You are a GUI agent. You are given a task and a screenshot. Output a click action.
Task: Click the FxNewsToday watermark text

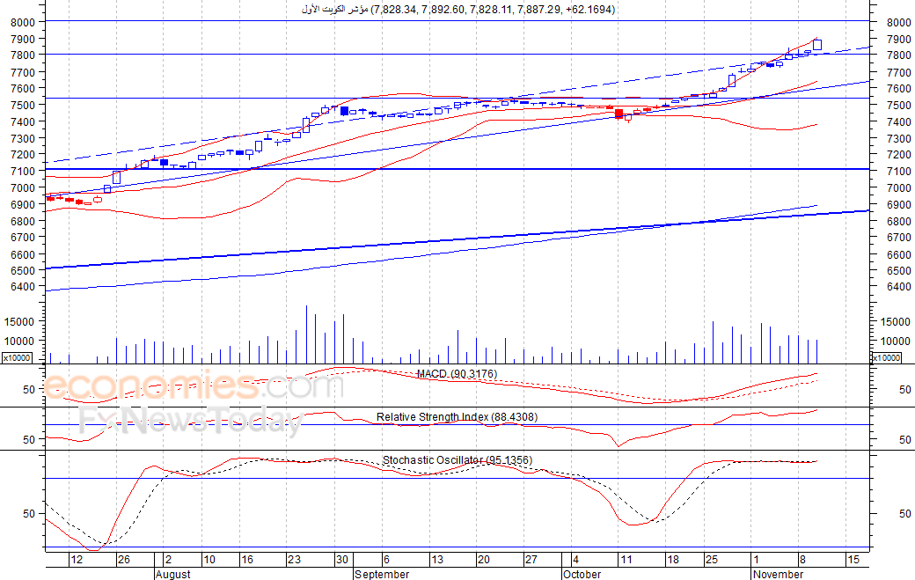coord(191,422)
